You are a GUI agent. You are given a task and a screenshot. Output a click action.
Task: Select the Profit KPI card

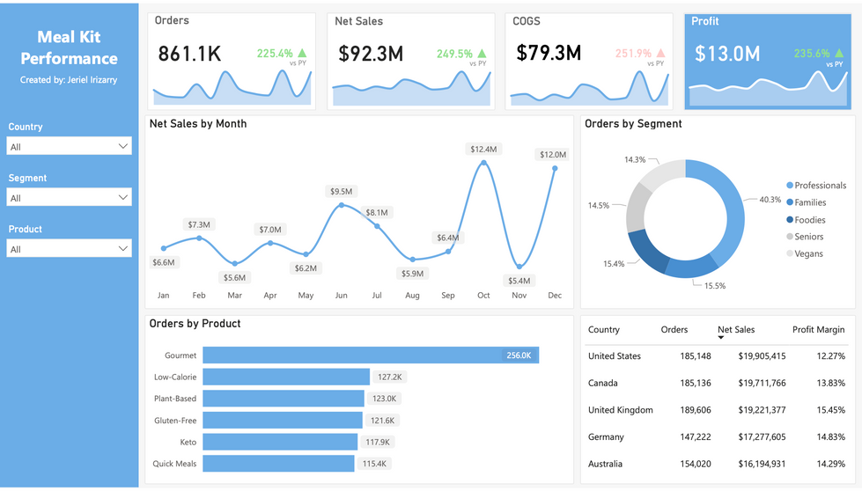click(768, 61)
